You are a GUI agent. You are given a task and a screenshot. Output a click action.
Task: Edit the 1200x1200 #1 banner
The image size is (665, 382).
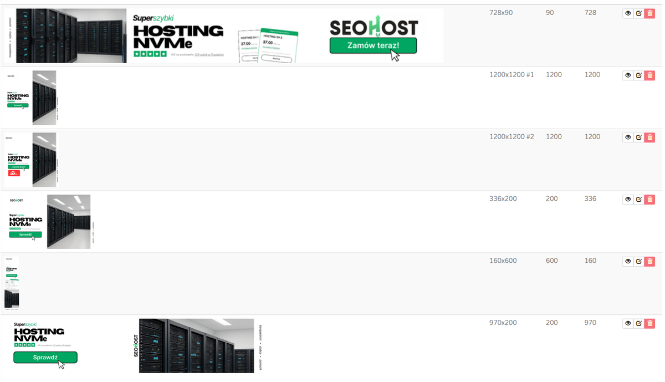click(638, 75)
